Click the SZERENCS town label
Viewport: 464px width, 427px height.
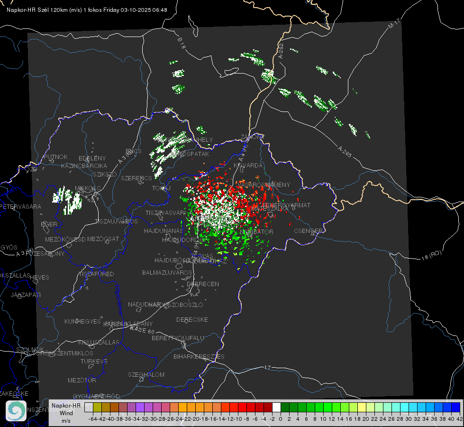pyautogui.click(x=136, y=178)
